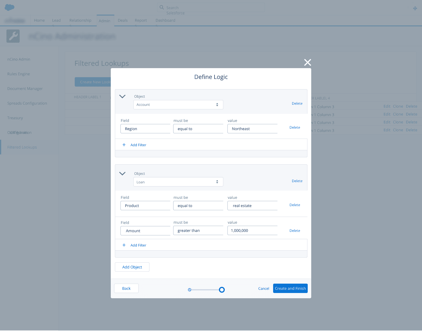Select Document Manager in the sidebar
Screen dimensions: 422x331
point(25,89)
